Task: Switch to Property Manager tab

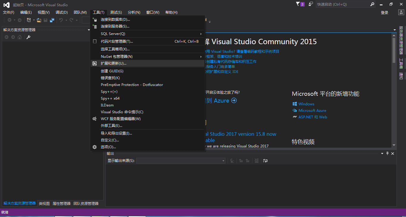Action: pyautogui.click(x=62, y=204)
